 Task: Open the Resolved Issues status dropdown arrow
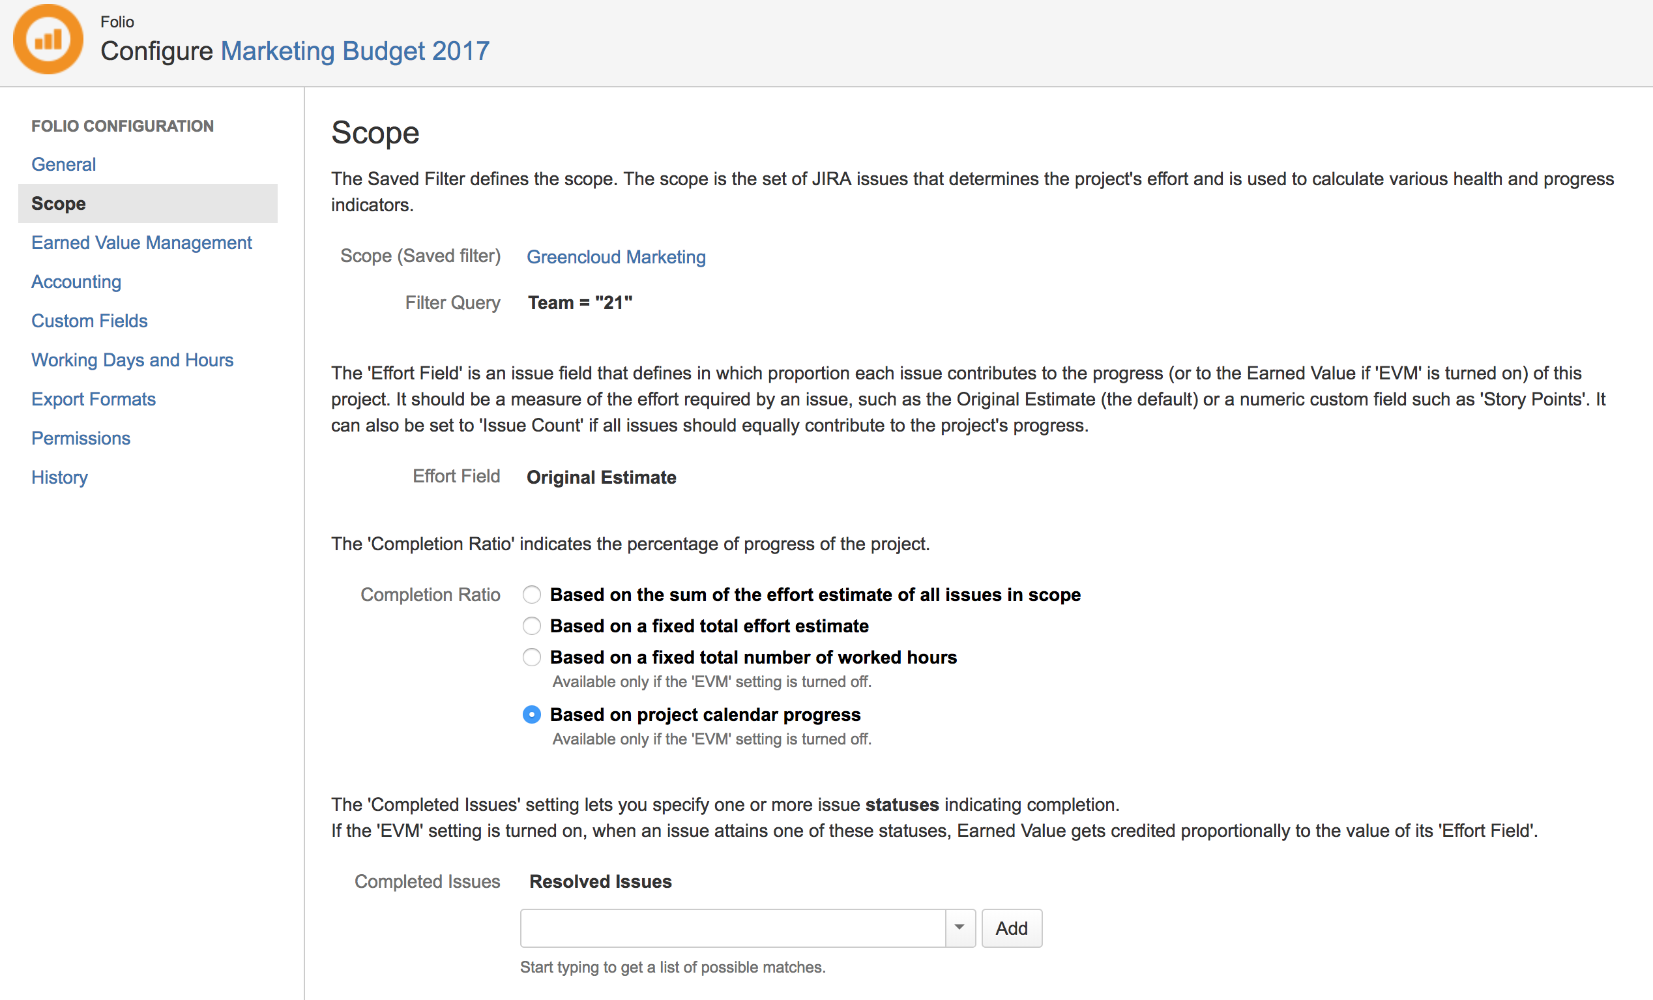point(959,928)
